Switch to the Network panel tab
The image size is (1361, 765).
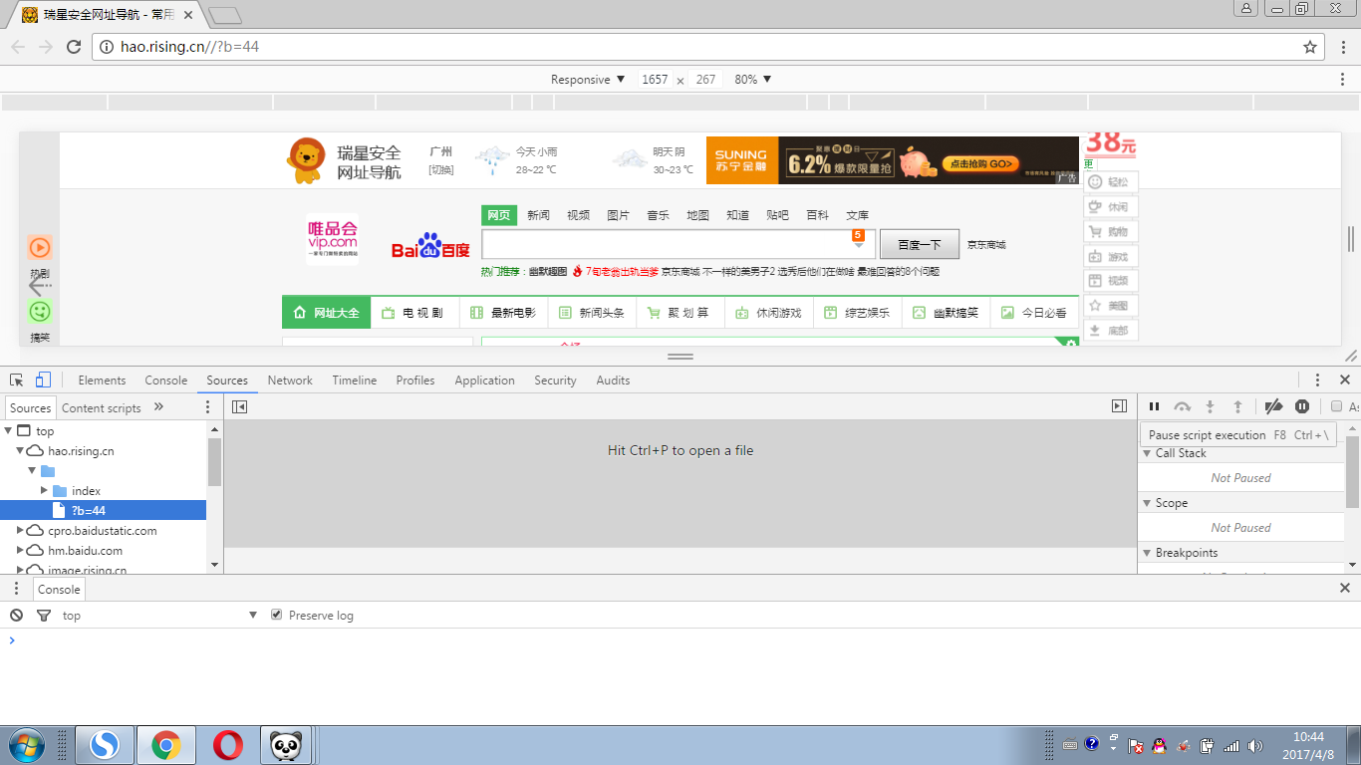290,380
